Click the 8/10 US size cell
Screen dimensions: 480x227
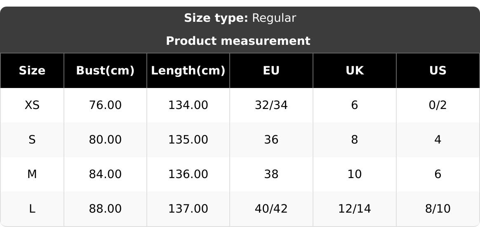point(438,209)
